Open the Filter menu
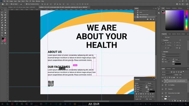 click(27, 1)
